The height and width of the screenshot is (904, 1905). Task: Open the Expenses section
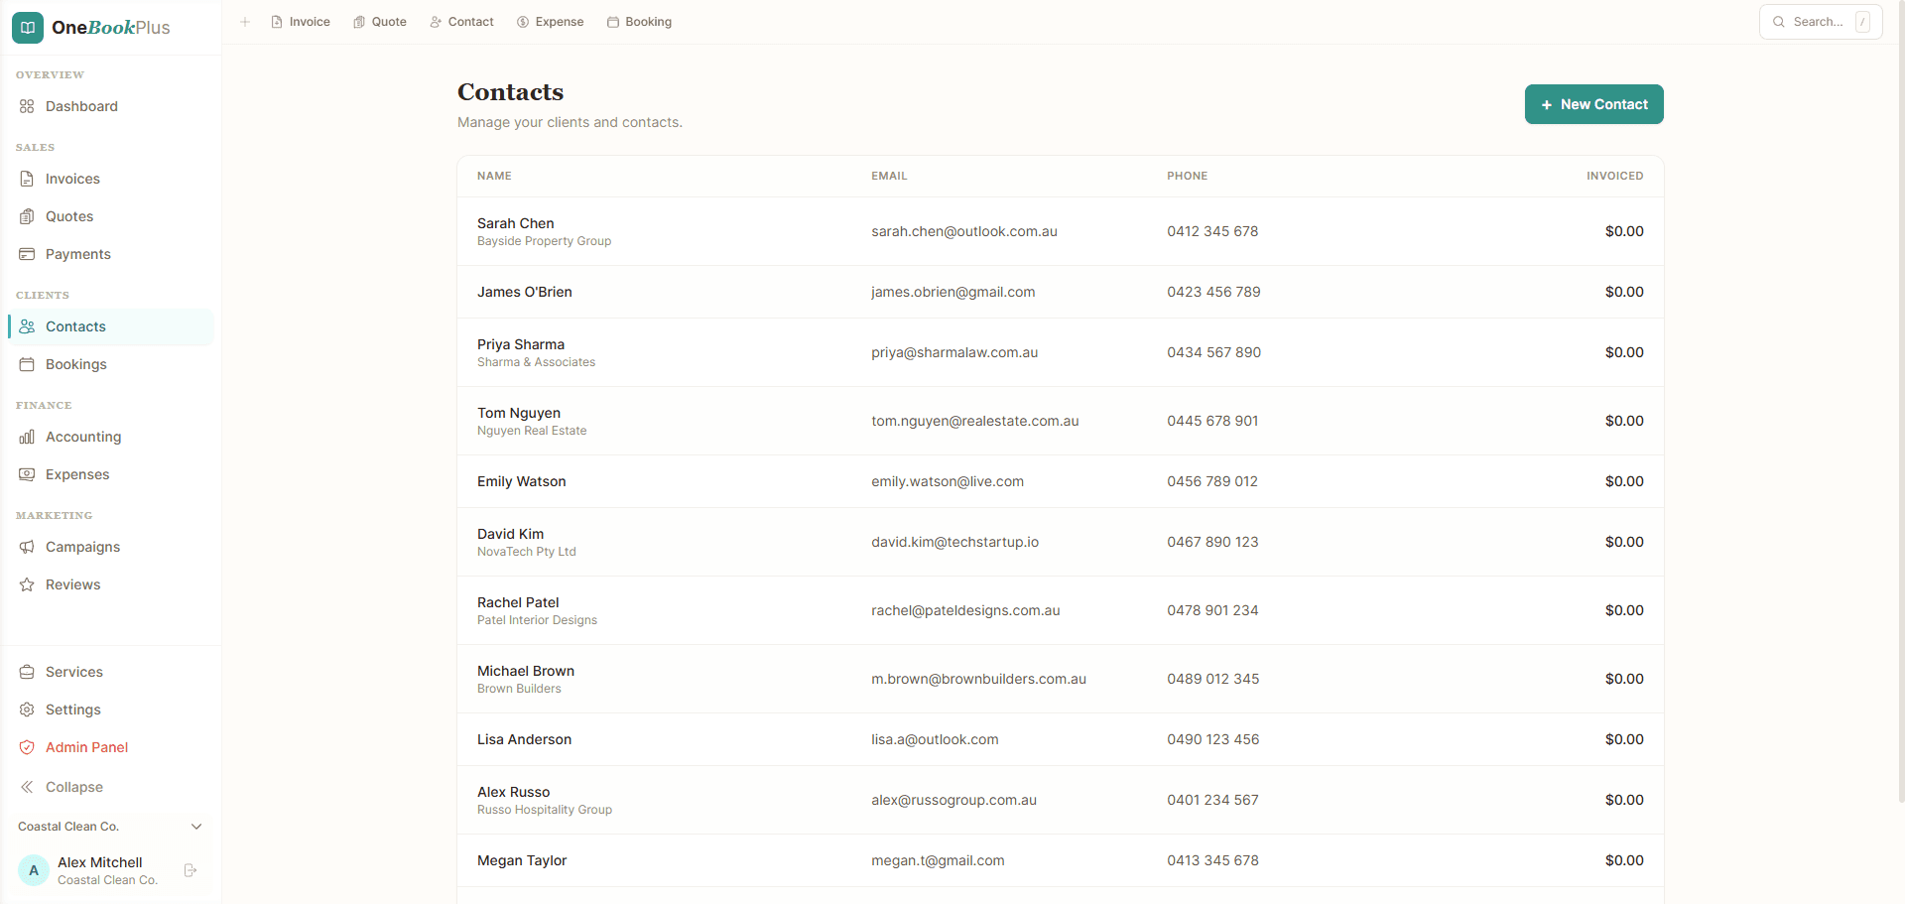(76, 474)
